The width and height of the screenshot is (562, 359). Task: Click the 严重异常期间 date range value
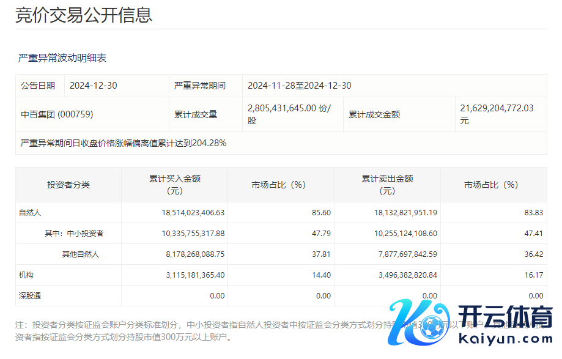(299, 86)
